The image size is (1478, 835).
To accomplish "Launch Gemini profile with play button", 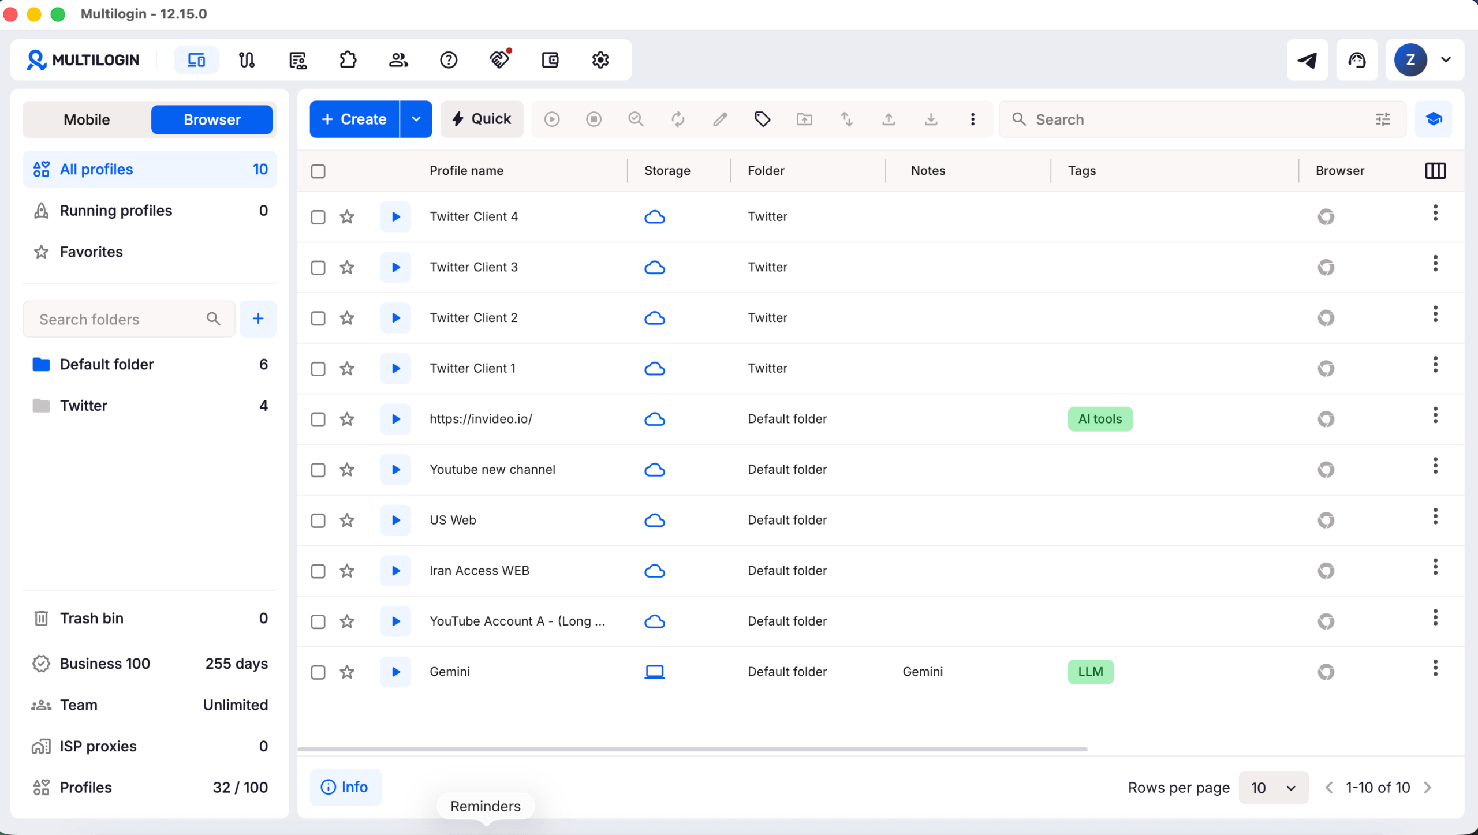I will (395, 672).
